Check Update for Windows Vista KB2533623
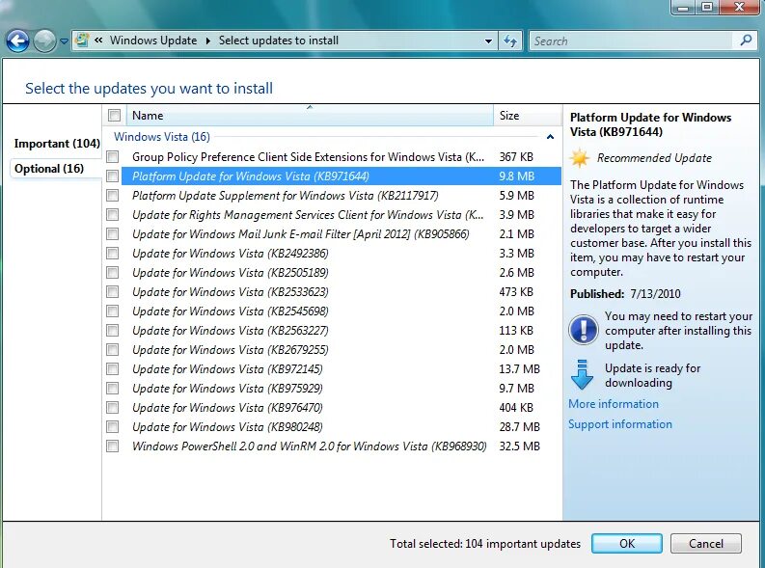765x568 pixels. click(x=113, y=291)
